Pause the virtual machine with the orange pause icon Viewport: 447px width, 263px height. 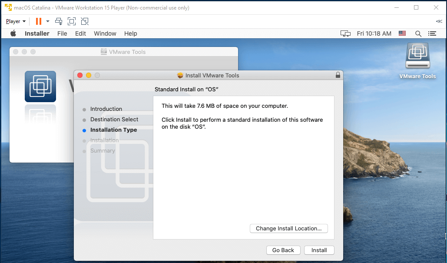click(x=39, y=21)
